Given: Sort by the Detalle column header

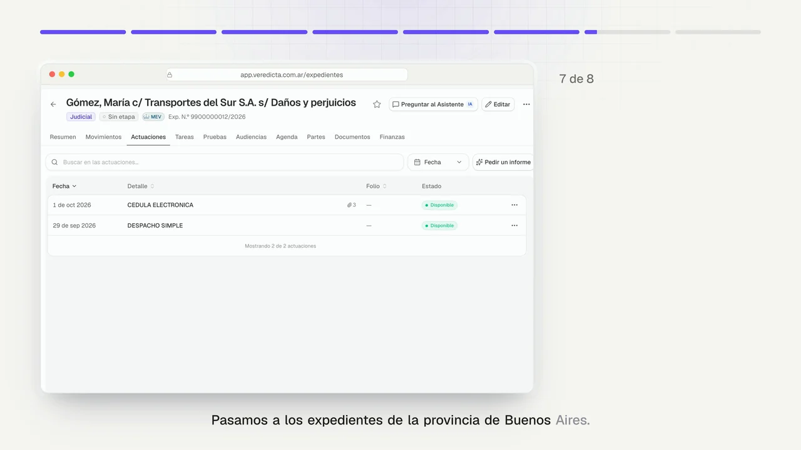Looking at the screenshot, I should (x=140, y=186).
